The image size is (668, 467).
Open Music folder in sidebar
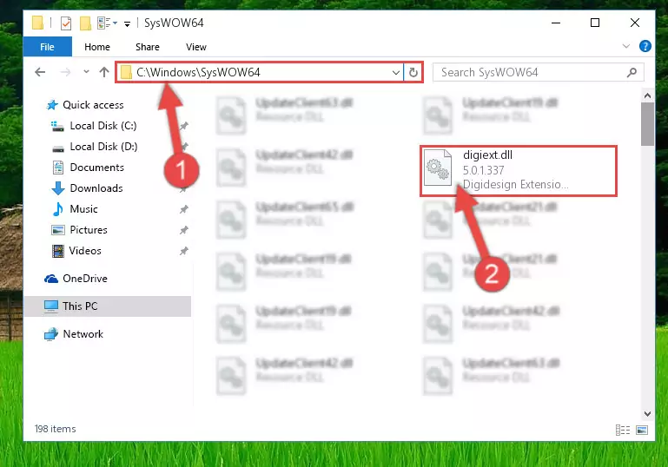click(x=83, y=209)
